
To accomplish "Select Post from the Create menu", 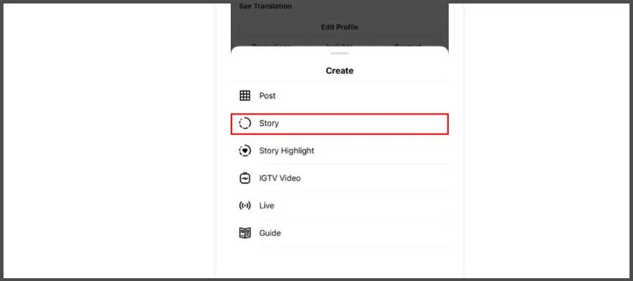I will (267, 96).
